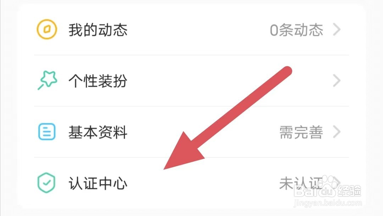
Task: Open the 个性装扮 menu entry
Action: click(191, 81)
